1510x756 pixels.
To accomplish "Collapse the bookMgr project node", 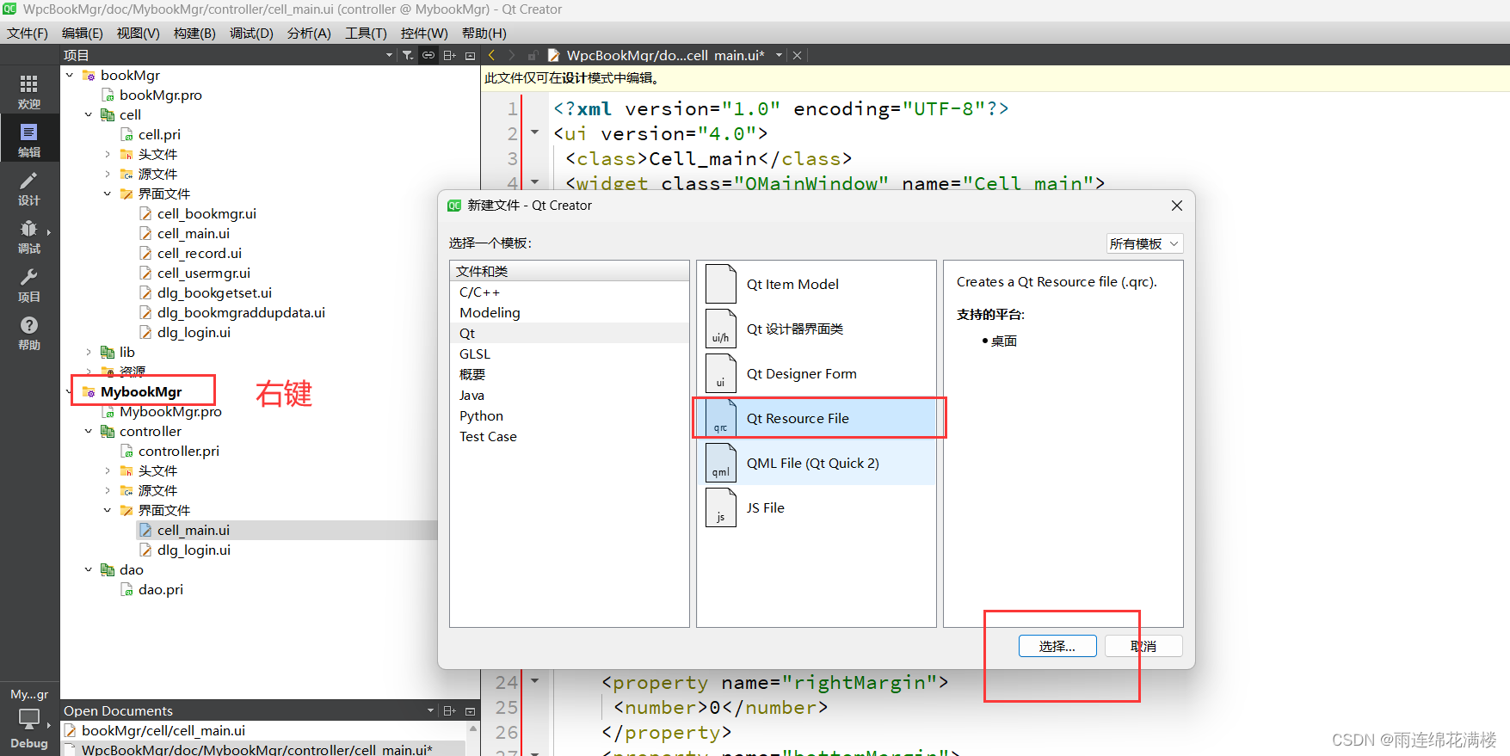I will 70,75.
